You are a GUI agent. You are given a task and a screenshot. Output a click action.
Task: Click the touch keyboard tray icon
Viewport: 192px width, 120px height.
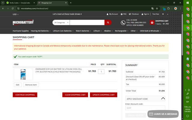coord(187,97)
